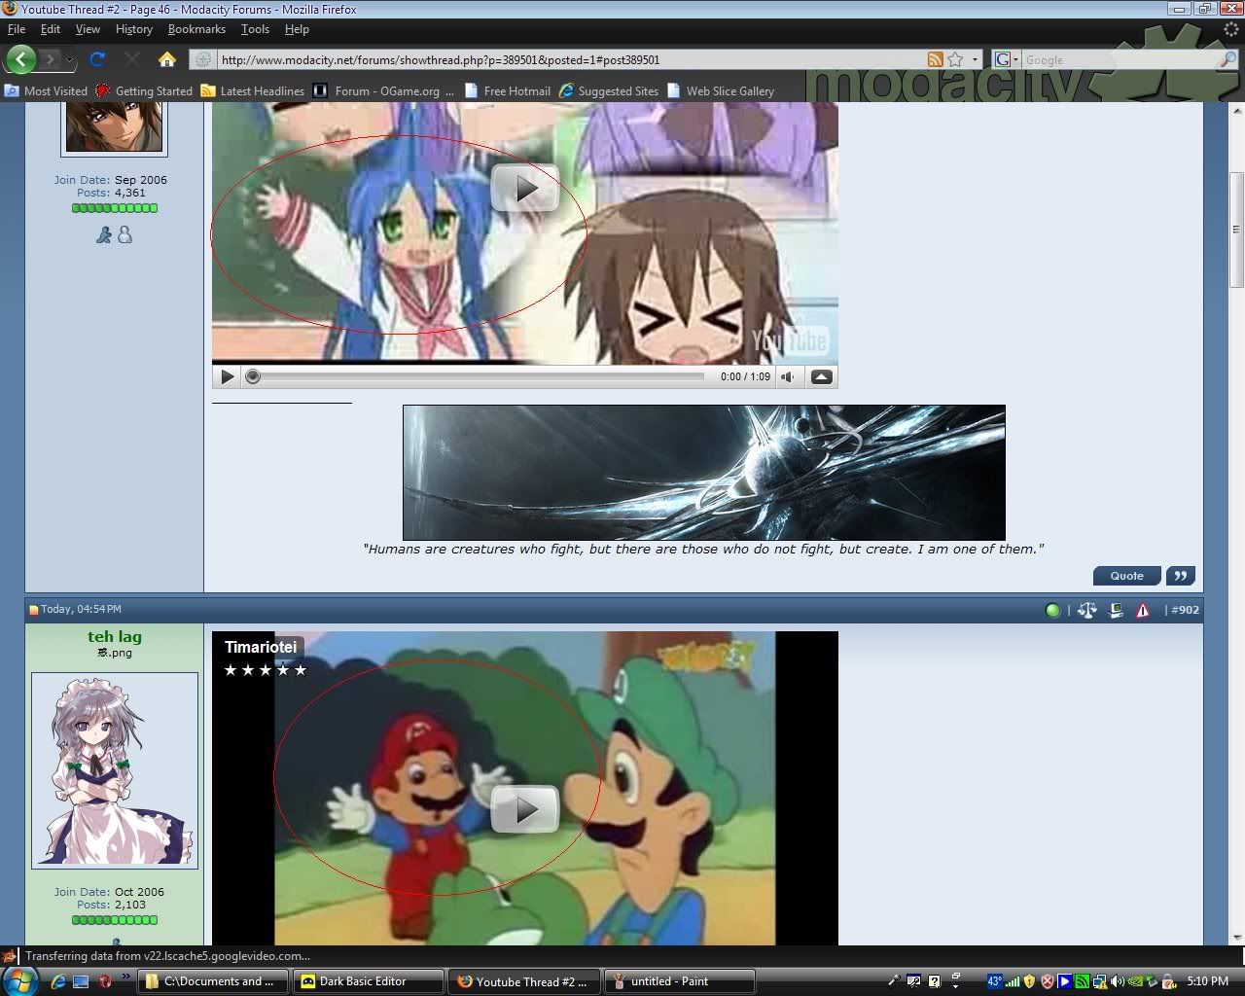Expand the address bar history dropdown

tap(975, 60)
